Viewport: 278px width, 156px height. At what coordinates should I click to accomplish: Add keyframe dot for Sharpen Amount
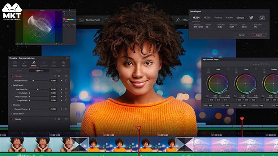[61, 81]
